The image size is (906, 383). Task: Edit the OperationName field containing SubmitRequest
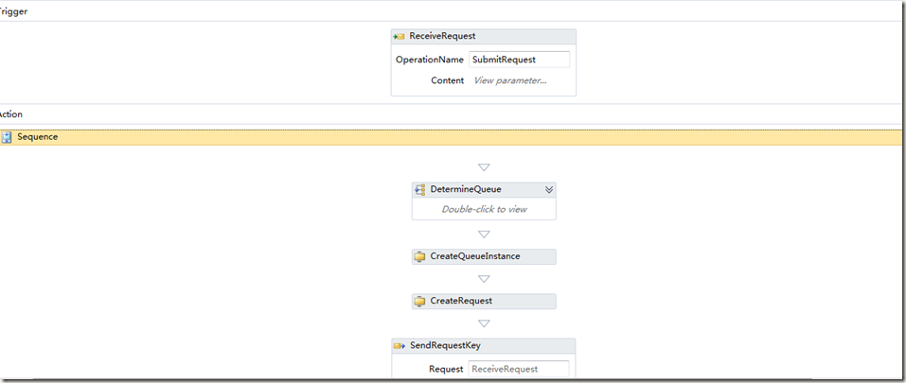519,60
